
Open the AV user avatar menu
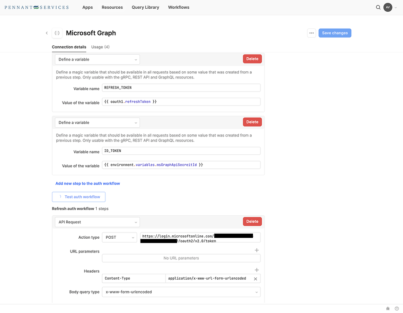pyautogui.click(x=388, y=7)
